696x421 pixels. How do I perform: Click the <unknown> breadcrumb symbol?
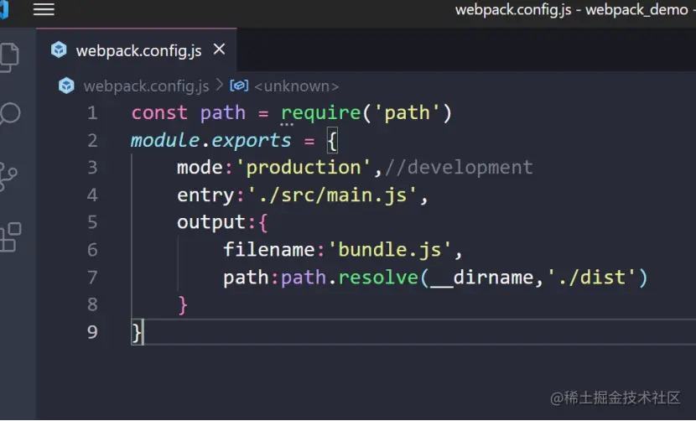[297, 86]
